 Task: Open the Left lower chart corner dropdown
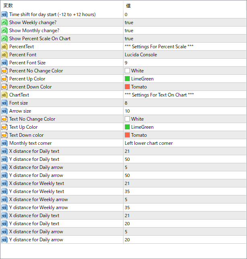148,143
